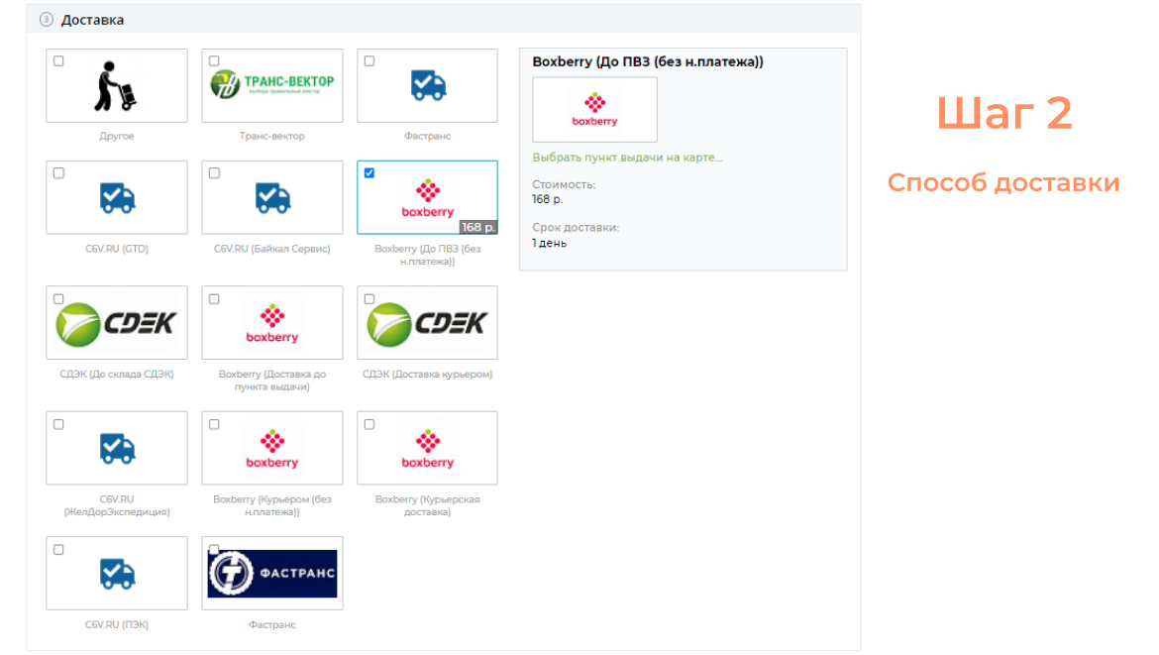This screenshot has height=655, width=1159.
Task: Click the Boxberry (Курьерская доставка) caption
Action: [x=427, y=505]
